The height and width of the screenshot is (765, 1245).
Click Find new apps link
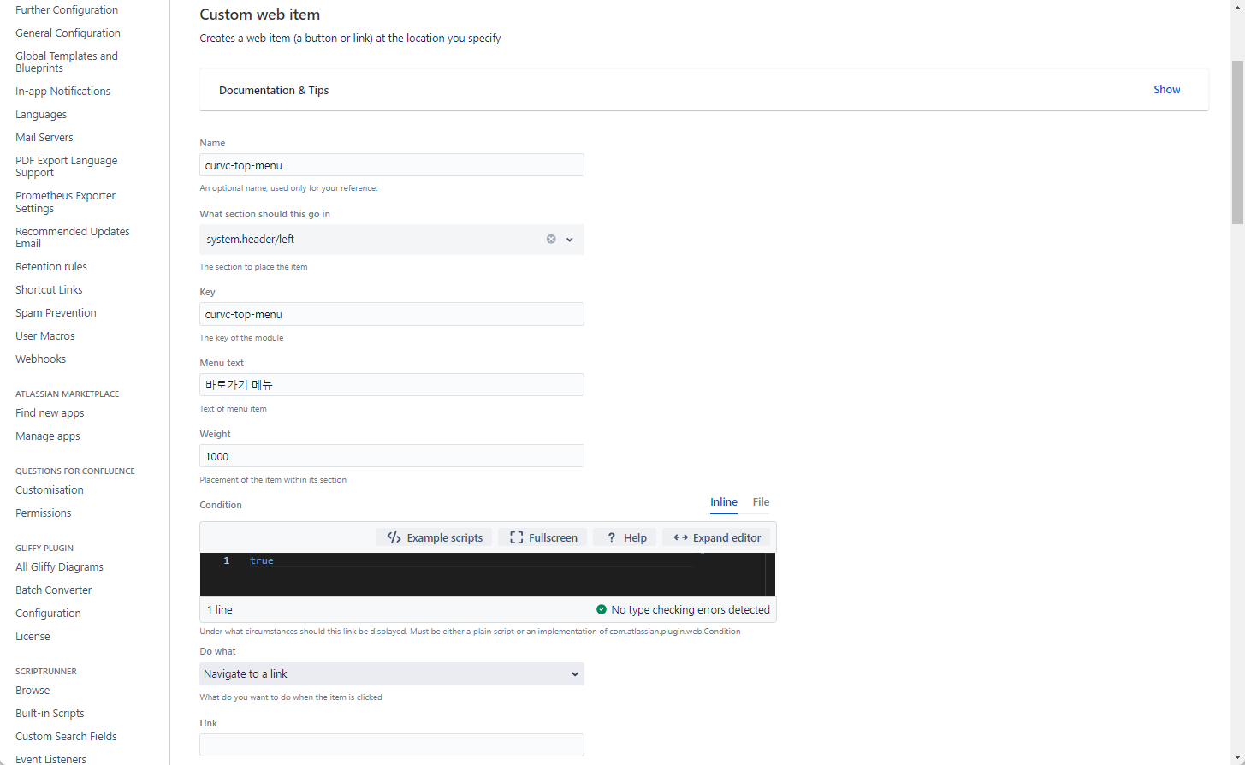pyautogui.click(x=50, y=413)
